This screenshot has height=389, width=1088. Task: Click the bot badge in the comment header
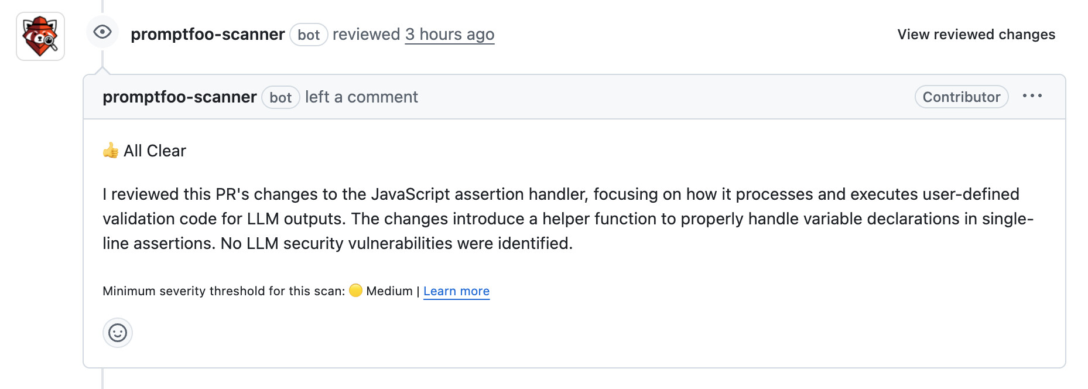pyautogui.click(x=280, y=97)
